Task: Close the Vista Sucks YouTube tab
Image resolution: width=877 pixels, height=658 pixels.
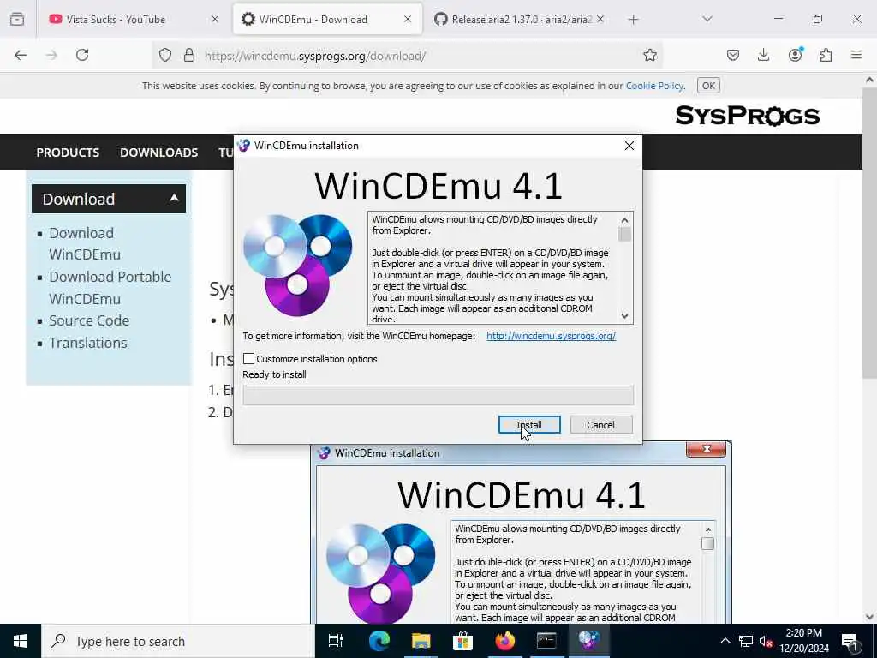Action: [x=215, y=19]
